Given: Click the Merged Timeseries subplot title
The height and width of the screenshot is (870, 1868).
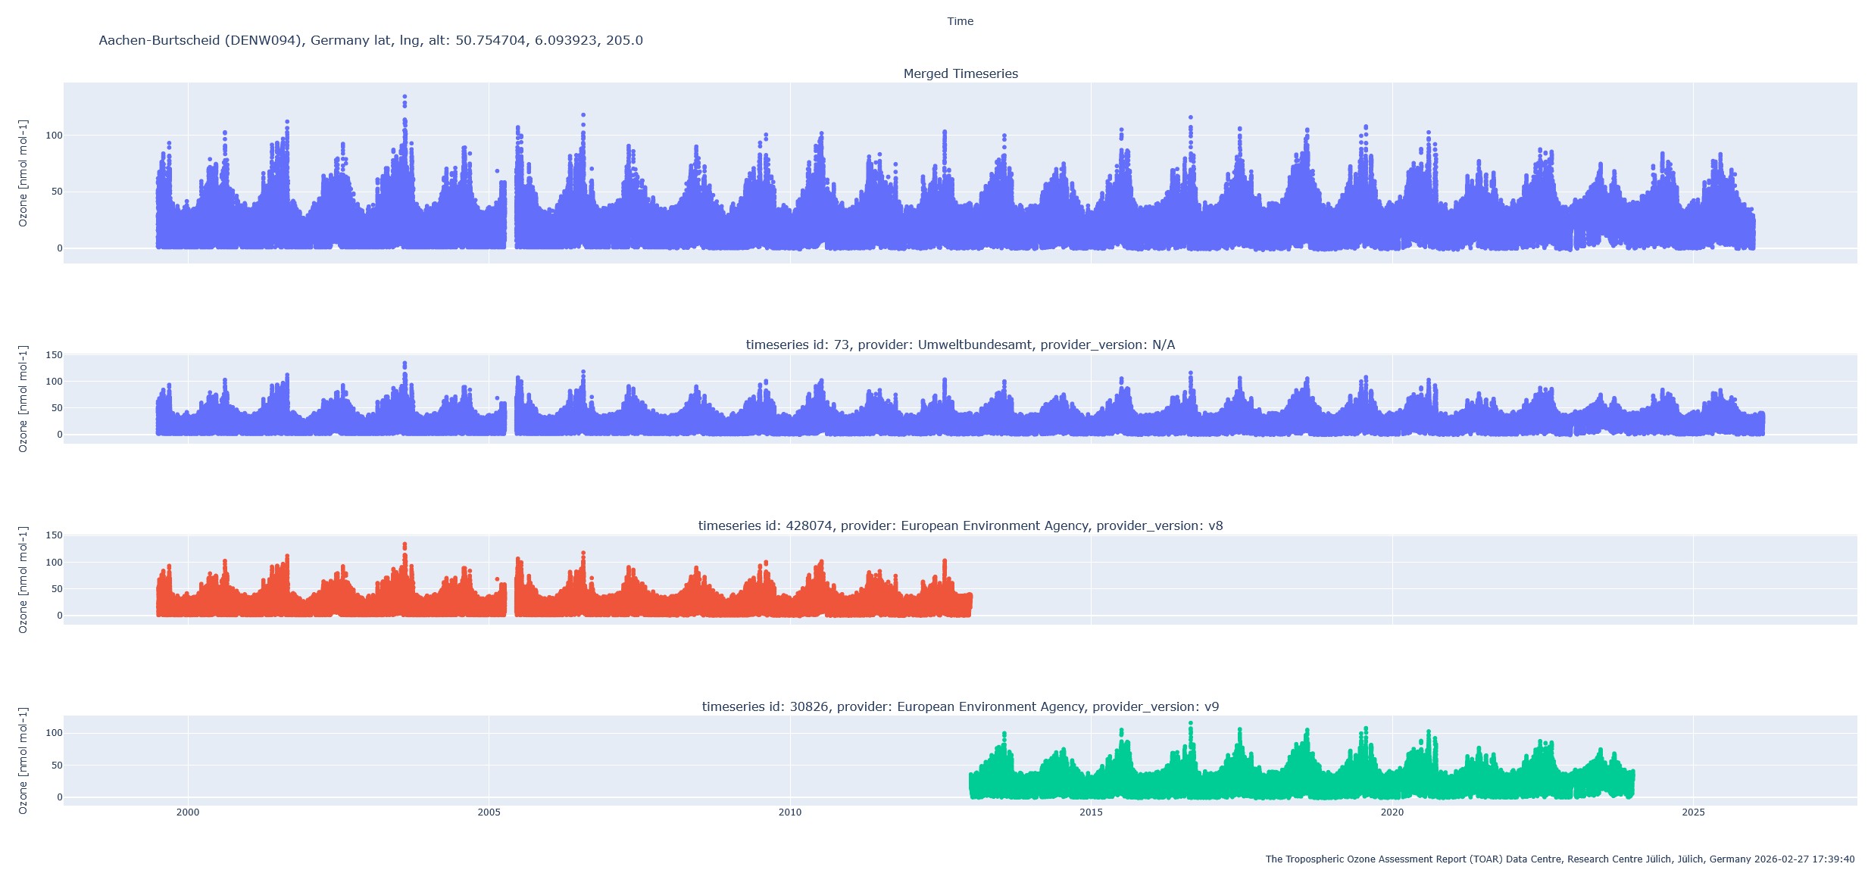Looking at the screenshot, I should [960, 73].
